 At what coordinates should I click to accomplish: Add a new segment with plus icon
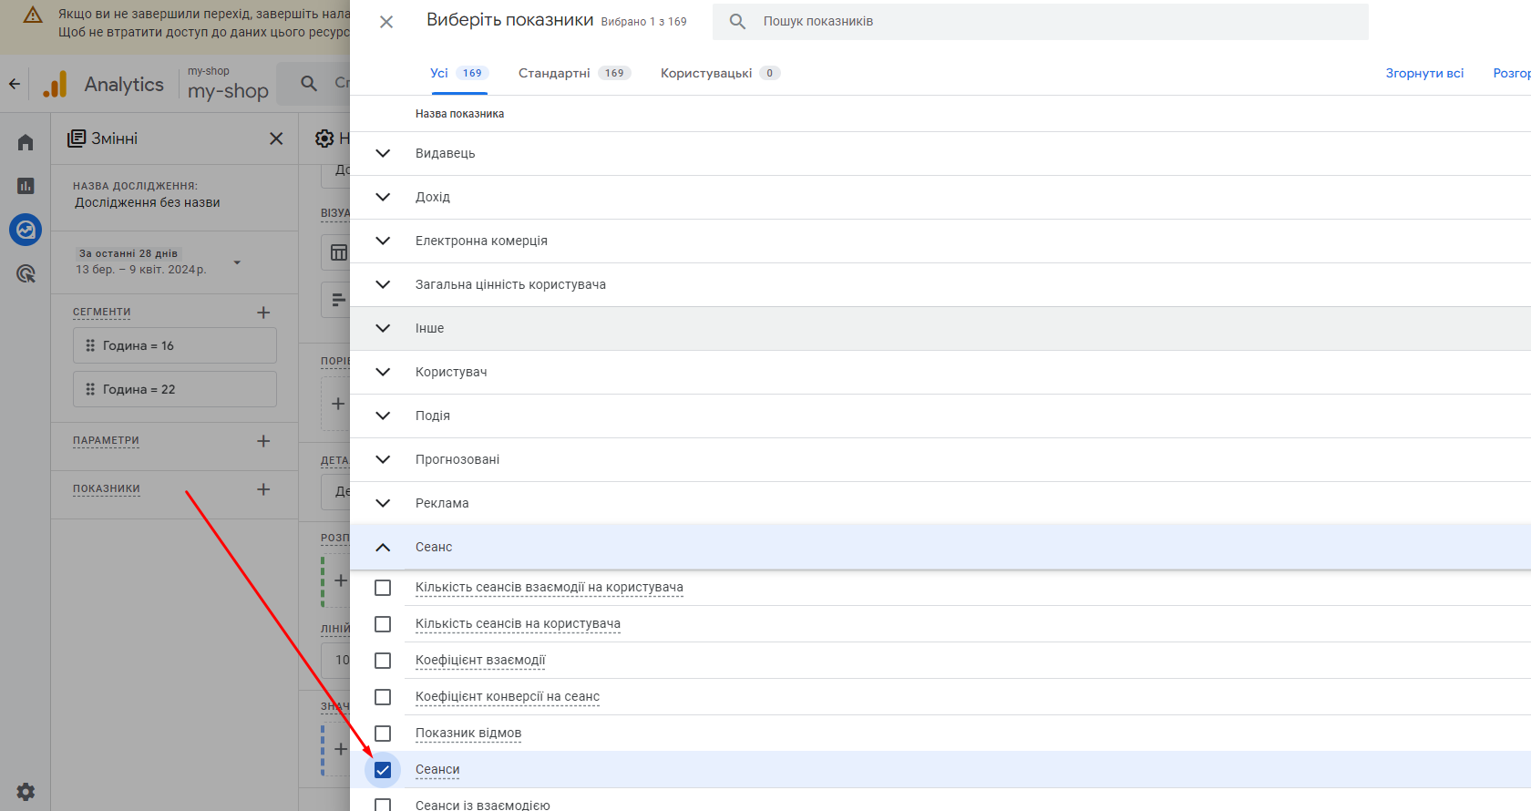click(263, 313)
